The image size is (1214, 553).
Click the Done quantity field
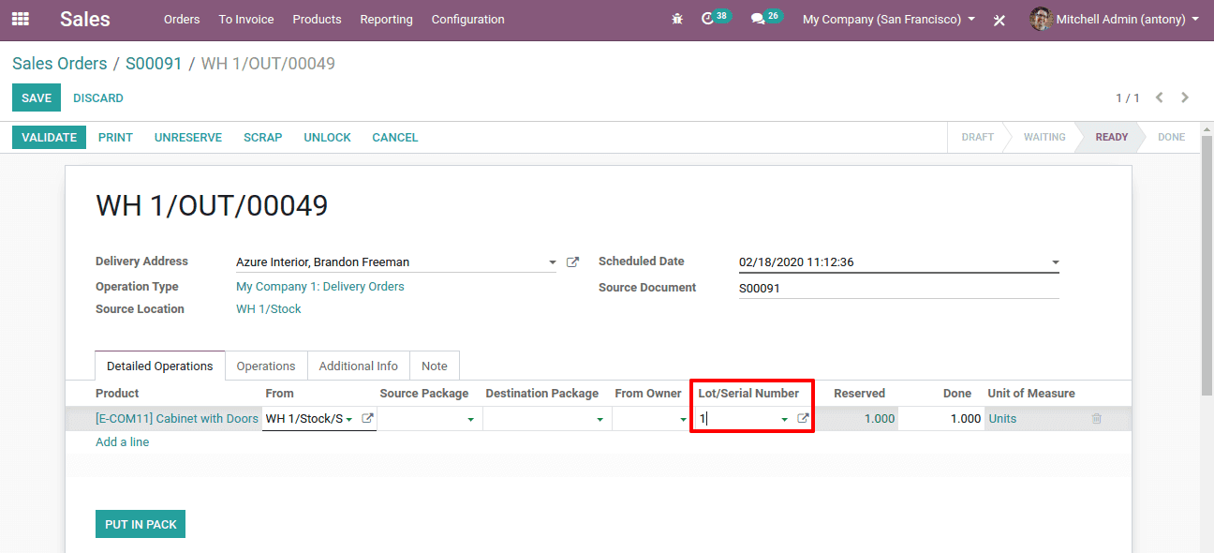[x=940, y=419]
